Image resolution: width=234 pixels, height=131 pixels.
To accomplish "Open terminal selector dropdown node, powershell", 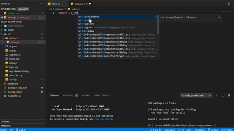I will tap(196, 95).
